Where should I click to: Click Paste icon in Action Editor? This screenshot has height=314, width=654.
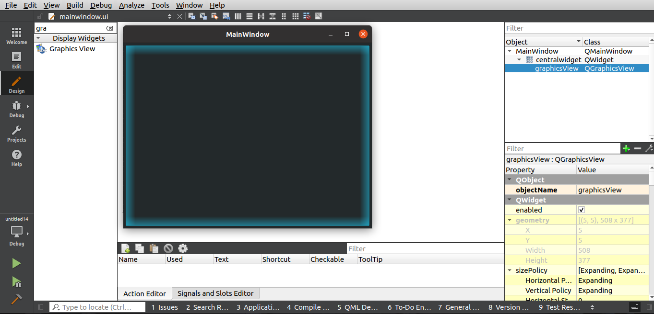[x=154, y=248]
